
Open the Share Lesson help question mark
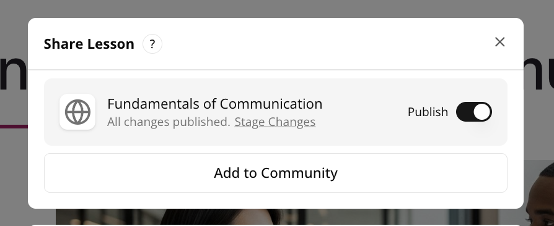coord(152,44)
